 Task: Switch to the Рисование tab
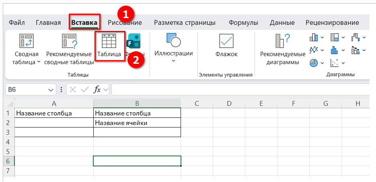[x=125, y=23]
